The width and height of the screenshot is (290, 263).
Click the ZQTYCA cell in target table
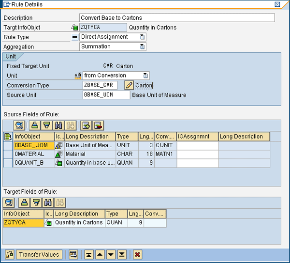pyautogui.click(x=24, y=222)
